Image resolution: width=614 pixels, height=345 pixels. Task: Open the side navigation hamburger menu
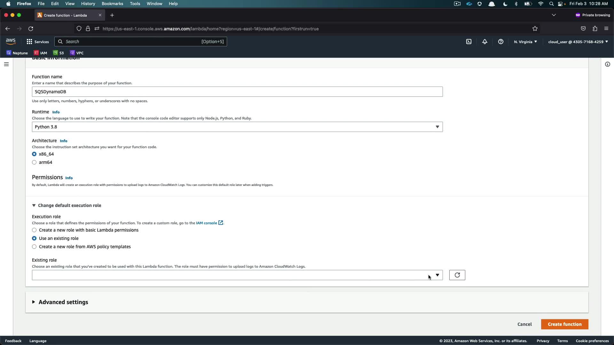click(x=6, y=64)
